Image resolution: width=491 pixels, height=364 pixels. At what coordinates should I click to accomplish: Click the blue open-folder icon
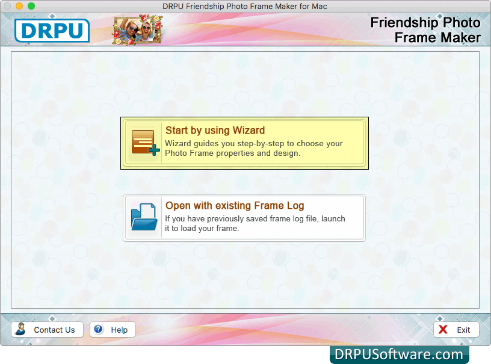[x=144, y=217]
